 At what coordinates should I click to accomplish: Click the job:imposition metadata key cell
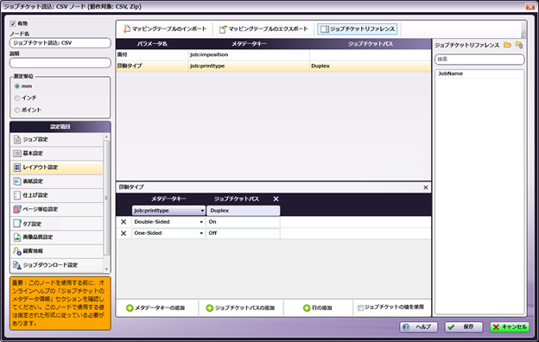[x=249, y=54]
